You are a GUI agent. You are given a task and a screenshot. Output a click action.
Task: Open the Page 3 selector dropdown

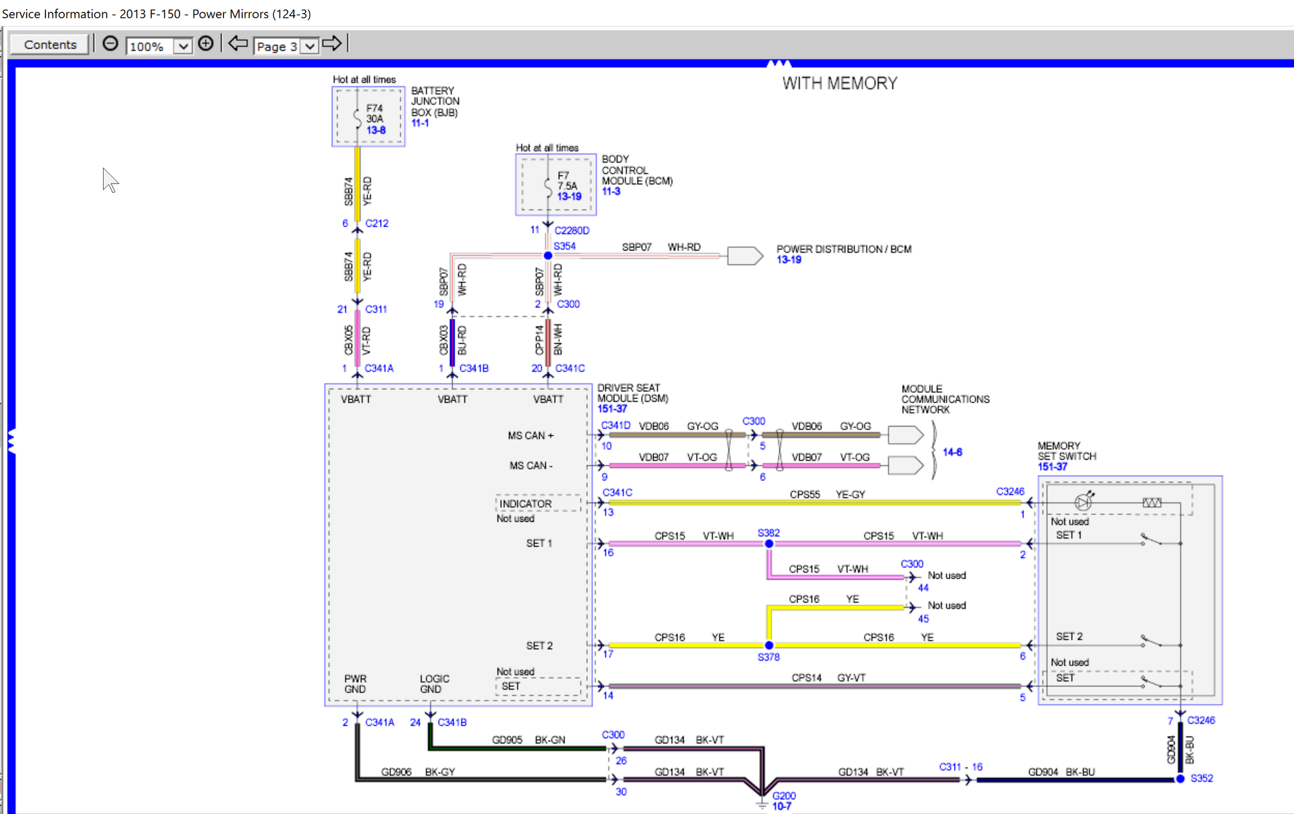(310, 46)
